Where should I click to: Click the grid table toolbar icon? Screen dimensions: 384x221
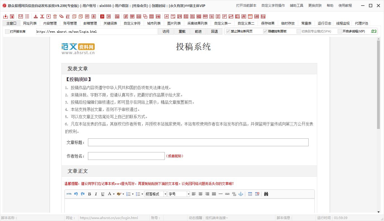tap(151, 16)
